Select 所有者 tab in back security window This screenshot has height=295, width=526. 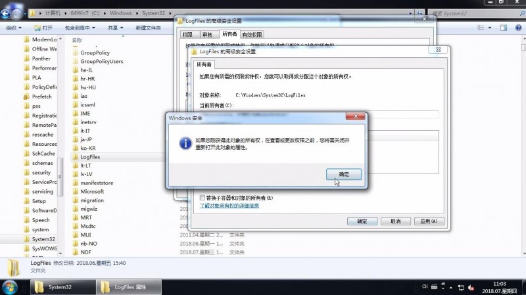click(x=229, y=34)
